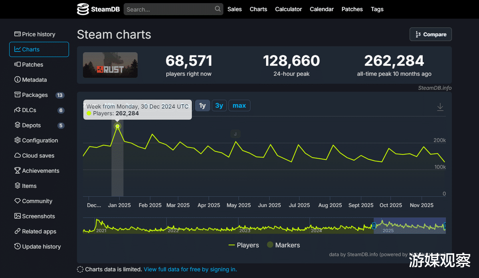Viewport: 479px width, 278px height.
Task: Click the Achievements trophy icon
Action: [18, 171]
